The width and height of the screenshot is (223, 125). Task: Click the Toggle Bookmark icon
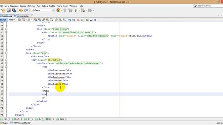64,20
